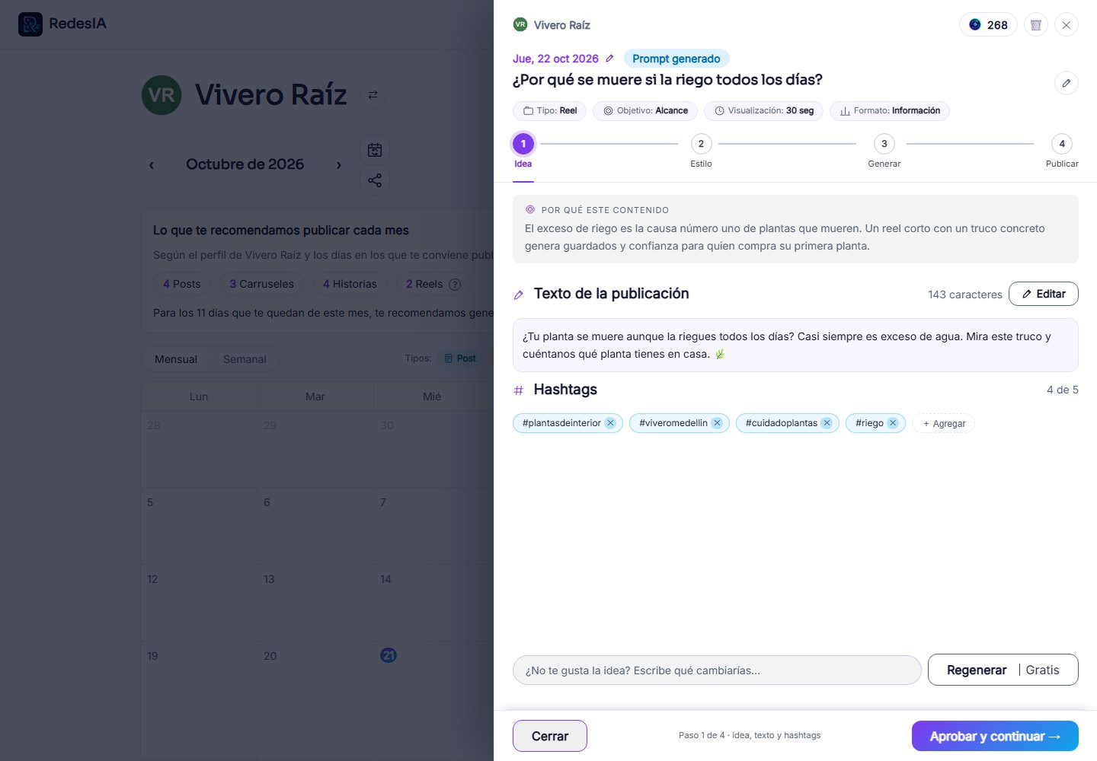
Task: Add a hashtag with Agregar
Action: 944,423
